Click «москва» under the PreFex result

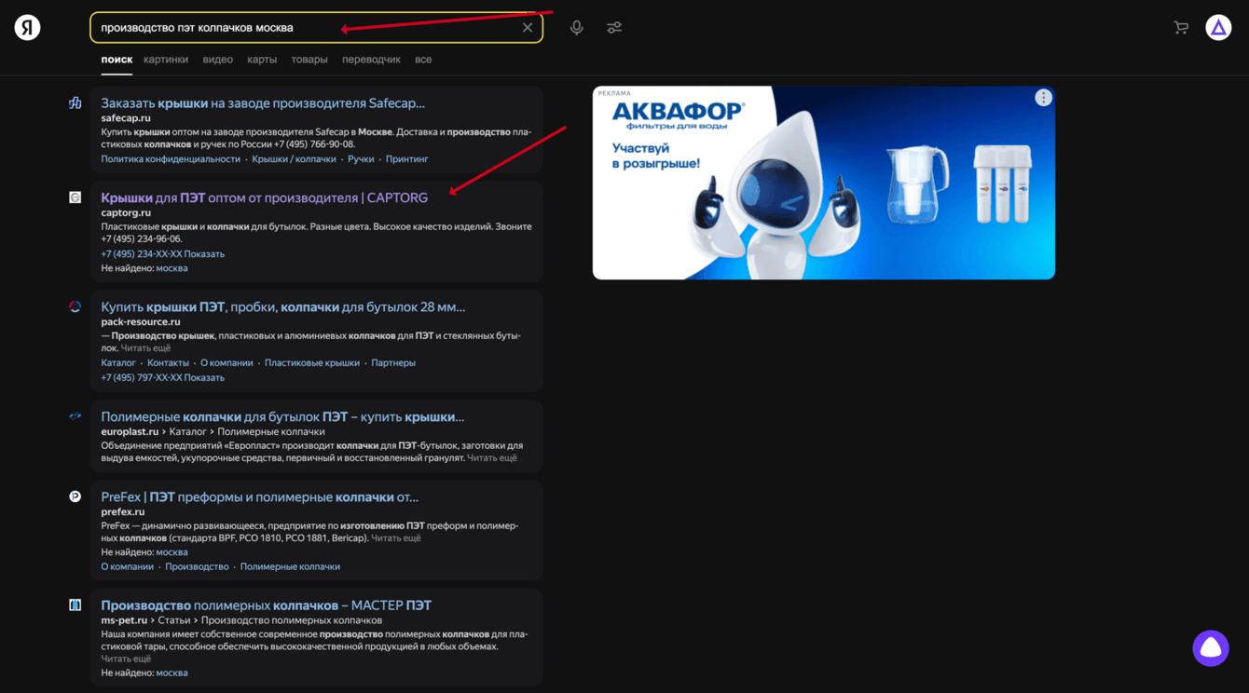(172, 552)
